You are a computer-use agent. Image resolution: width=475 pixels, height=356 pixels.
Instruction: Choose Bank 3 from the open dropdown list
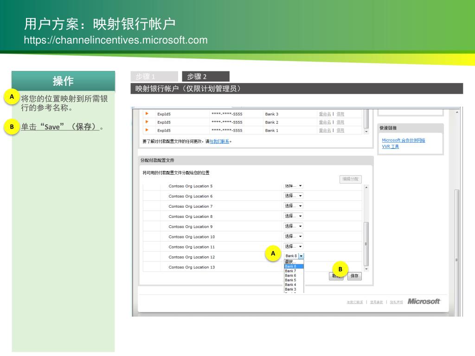294,289
